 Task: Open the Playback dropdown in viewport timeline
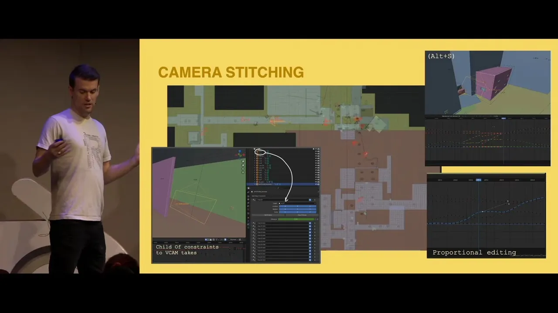coord(234,240)
